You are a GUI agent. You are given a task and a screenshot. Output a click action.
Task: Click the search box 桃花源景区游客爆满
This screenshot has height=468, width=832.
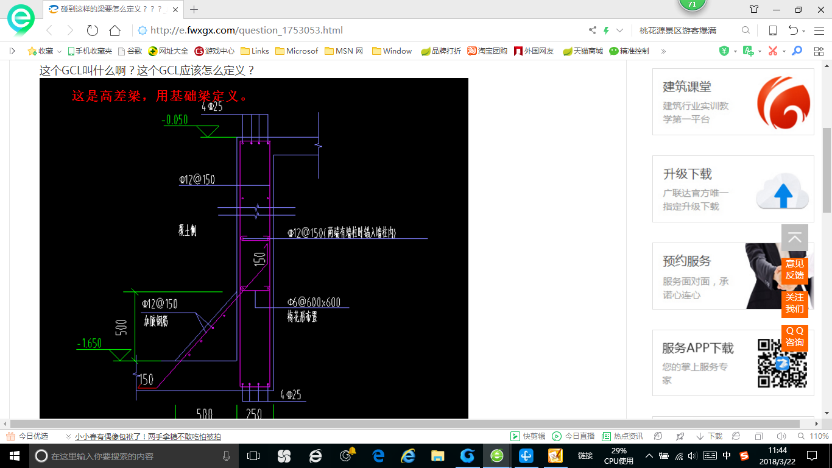[685, 30]
